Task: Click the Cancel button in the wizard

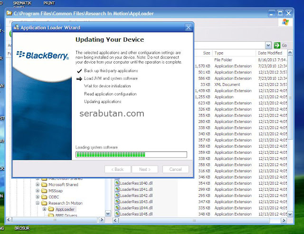Action: click(175, 169)
